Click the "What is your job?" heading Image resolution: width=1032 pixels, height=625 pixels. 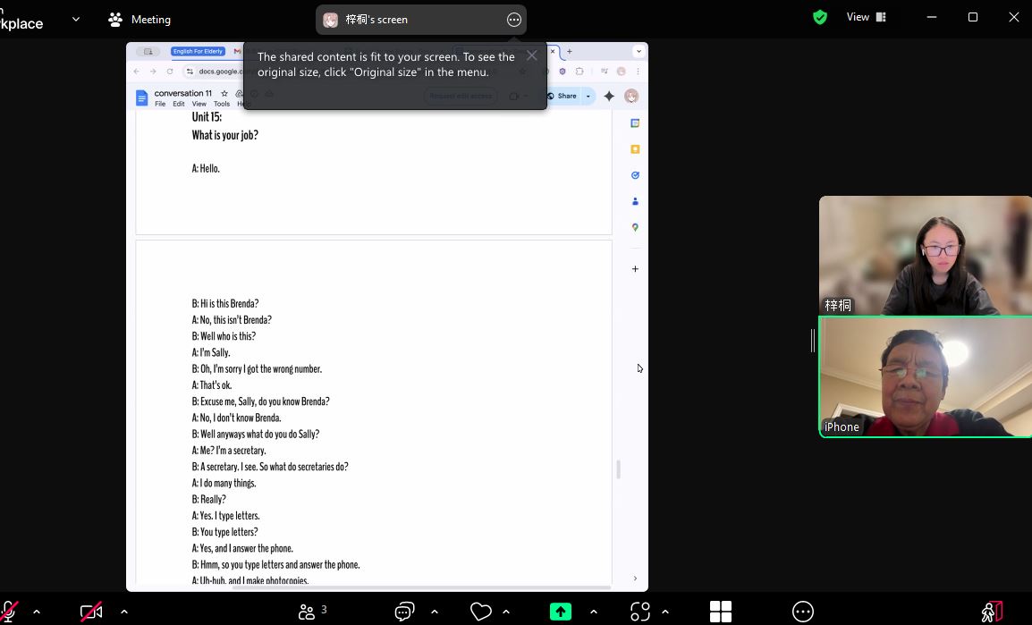point(225,136)
